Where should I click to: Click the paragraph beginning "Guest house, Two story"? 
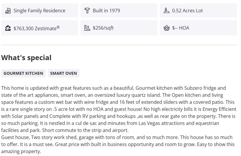(118, 144)
